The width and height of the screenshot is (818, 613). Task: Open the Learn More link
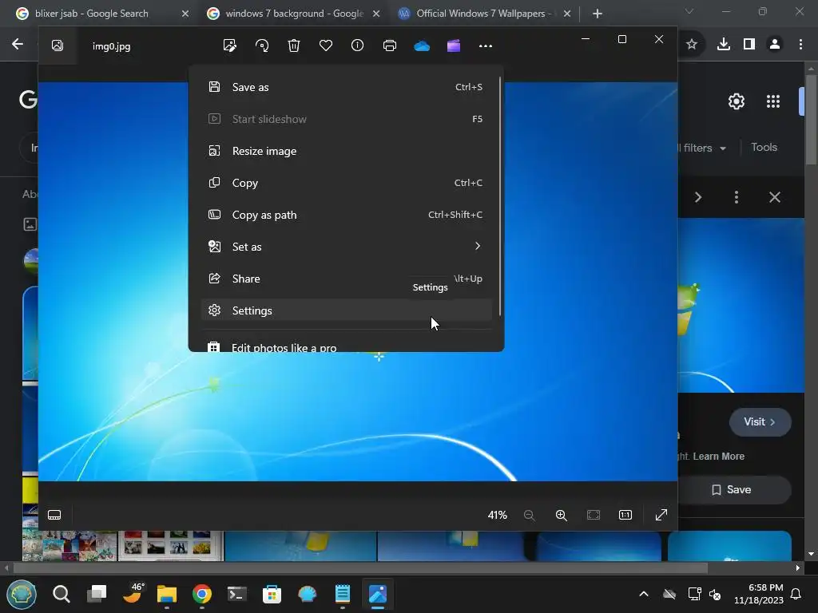718,456
